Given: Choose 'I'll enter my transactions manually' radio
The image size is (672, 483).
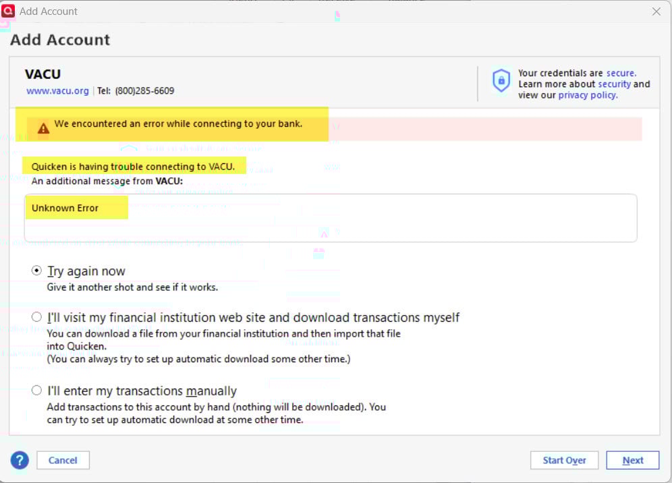Looking at the screenshot, I should click(37, 390).
